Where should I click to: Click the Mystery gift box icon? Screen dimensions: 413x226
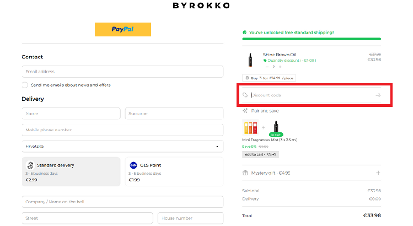246,173
